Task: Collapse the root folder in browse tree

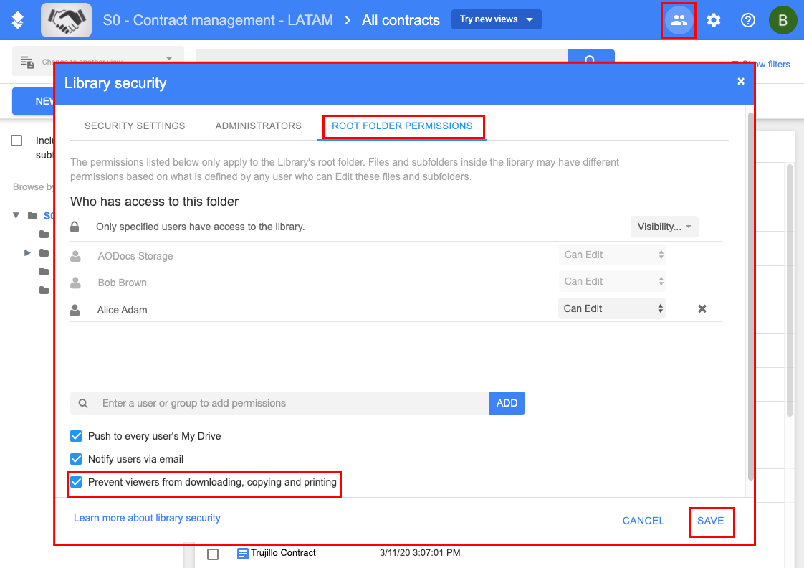Action: tap(16, 215)
